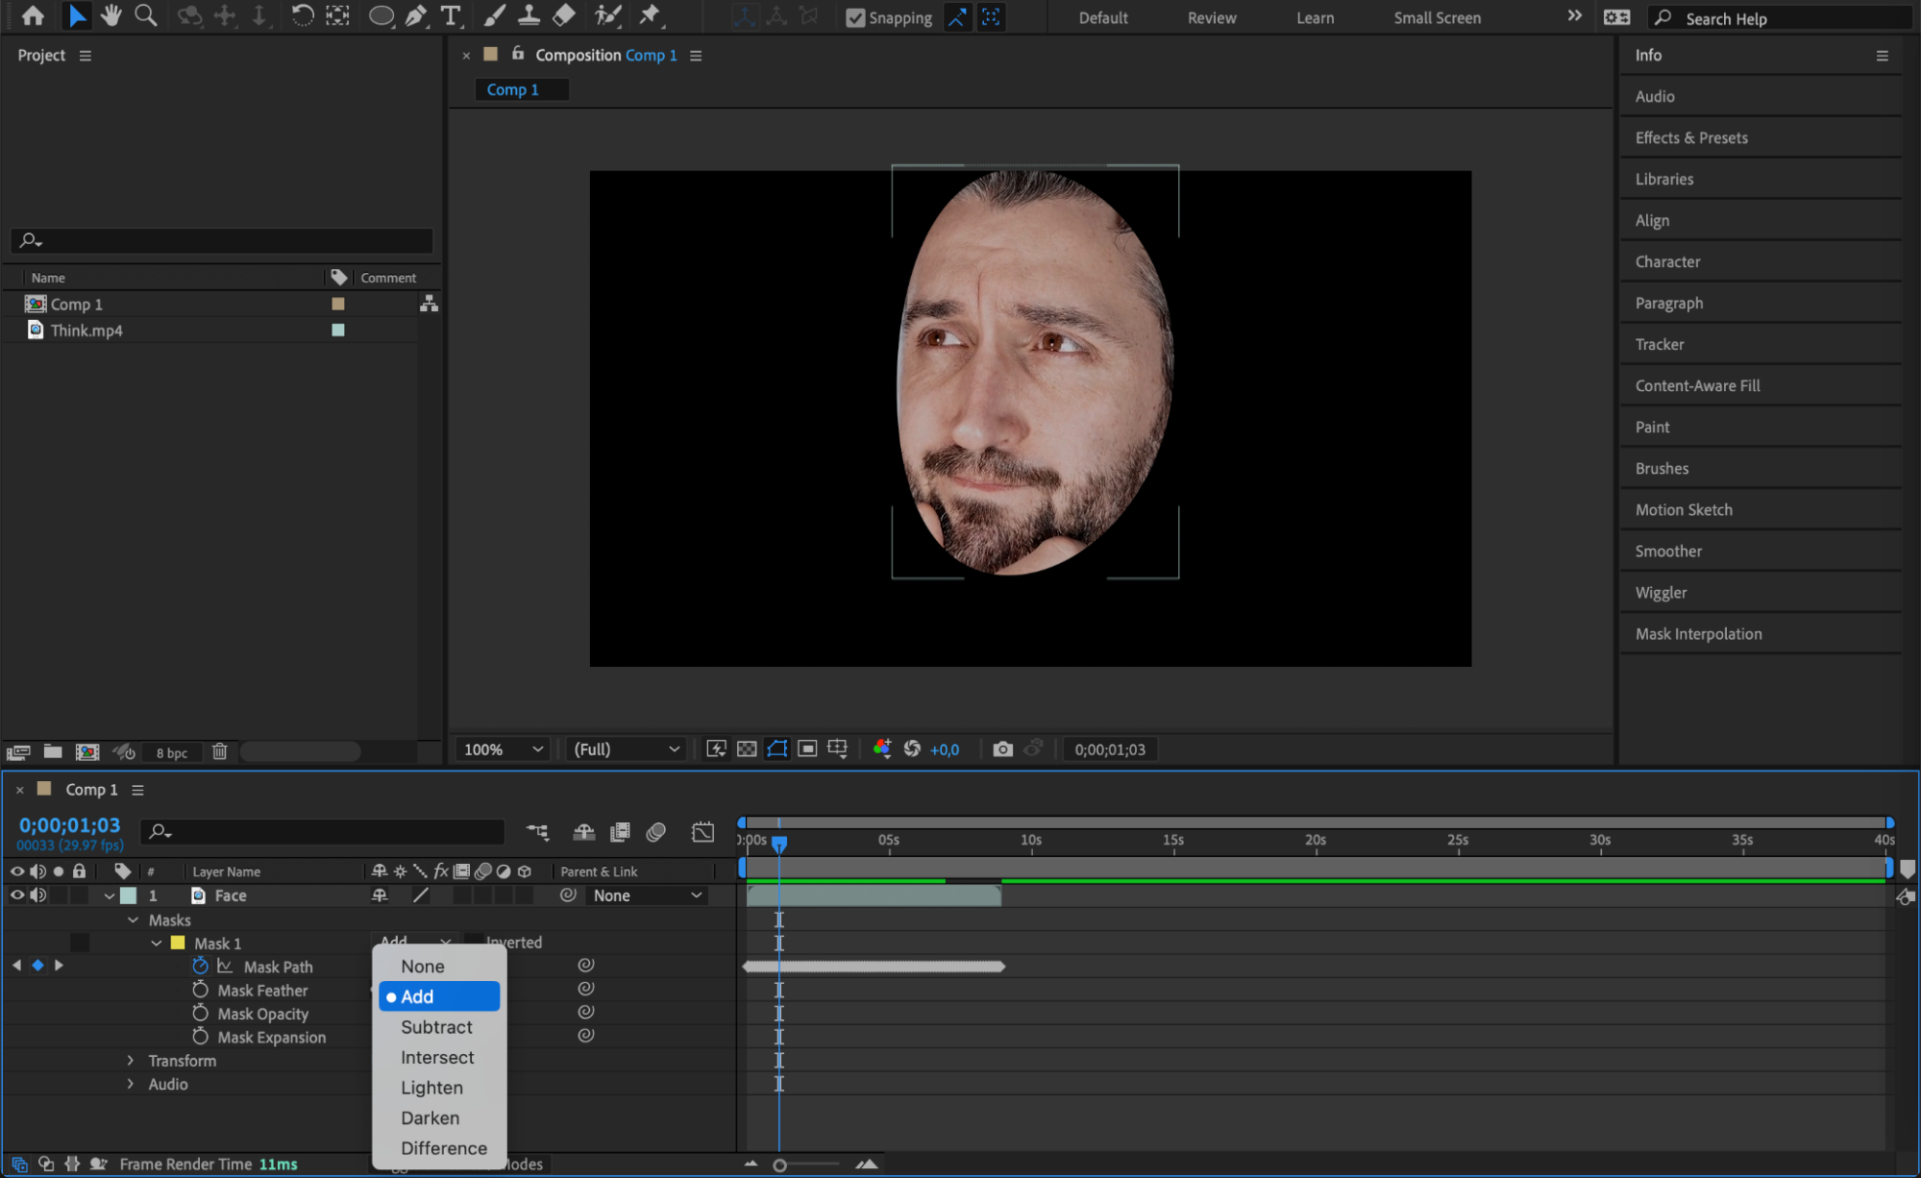Open the 100% magnification dropdown
This screenshot has width=1921, height=1178.
click(504, 749)
